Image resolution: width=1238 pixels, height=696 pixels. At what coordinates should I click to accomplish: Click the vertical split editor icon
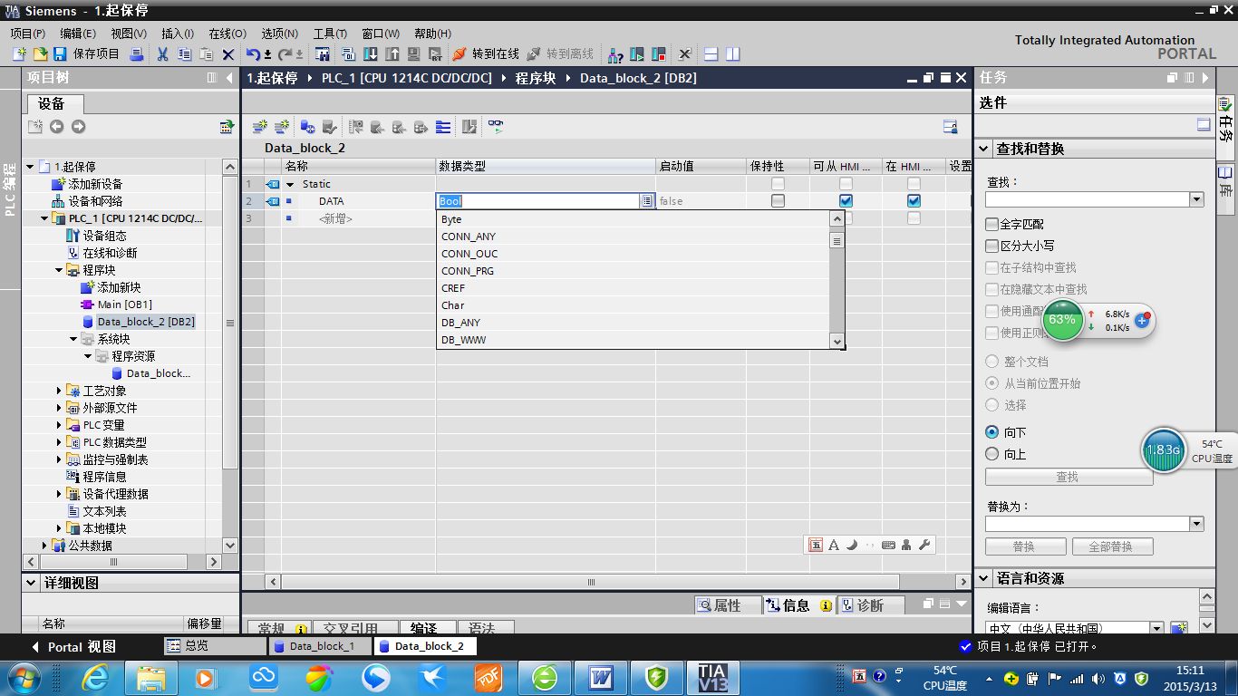(x=732, y=54)
